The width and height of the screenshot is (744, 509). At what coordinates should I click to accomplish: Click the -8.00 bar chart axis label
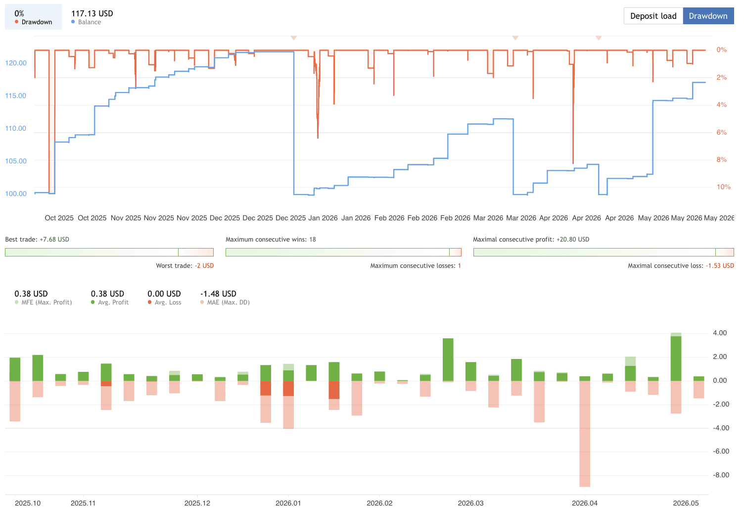tap(721, 475)
